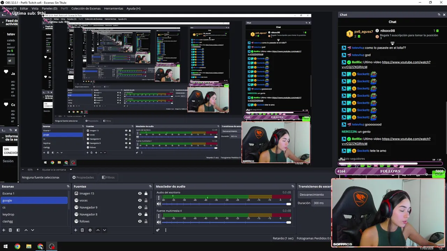Add a new source in Fuentes

[x=75, y=230]
